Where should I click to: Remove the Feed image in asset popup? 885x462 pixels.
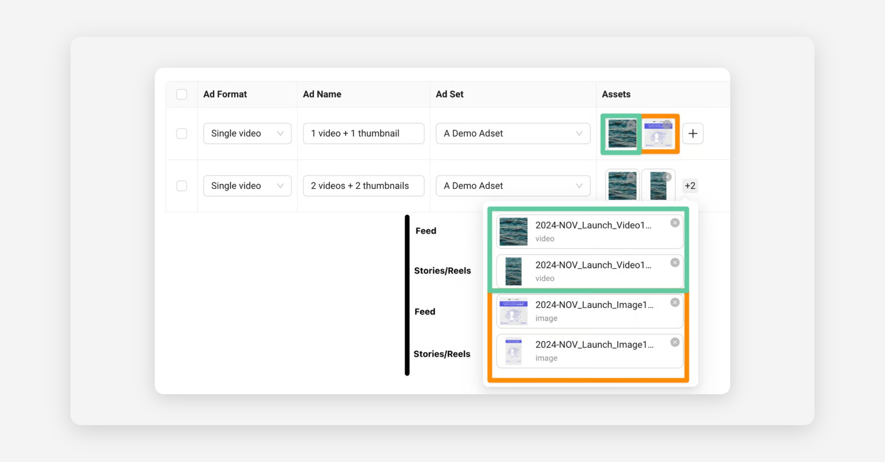click(x=675, y=302)
